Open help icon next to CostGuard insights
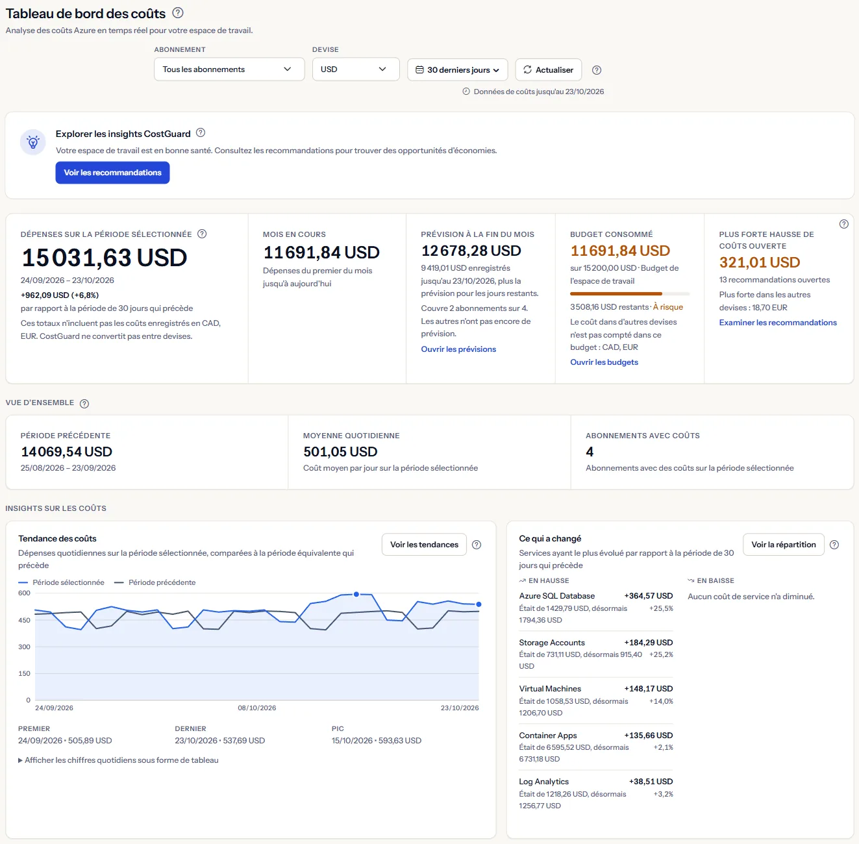859x844 pixels. click(x=201, y=133)
